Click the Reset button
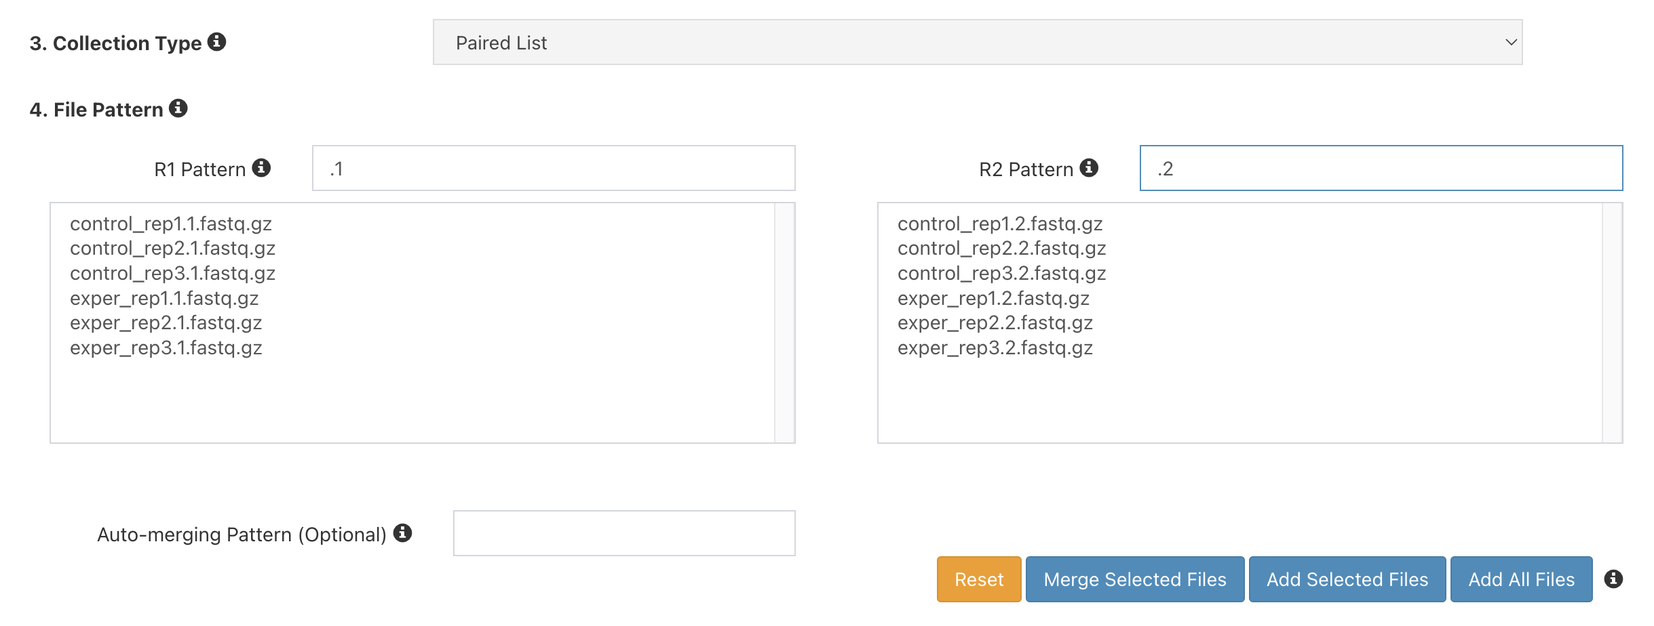 pyautogui.click(x=979, y=579)
